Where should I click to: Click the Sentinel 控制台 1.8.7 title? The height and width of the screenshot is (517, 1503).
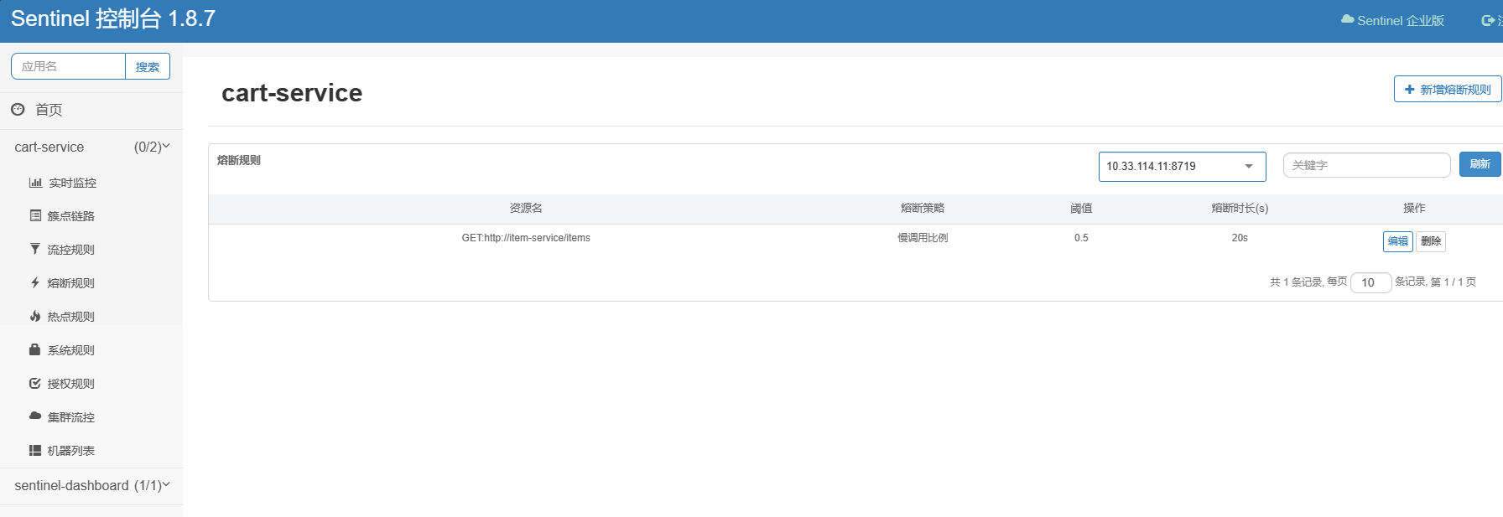point(113,18)
